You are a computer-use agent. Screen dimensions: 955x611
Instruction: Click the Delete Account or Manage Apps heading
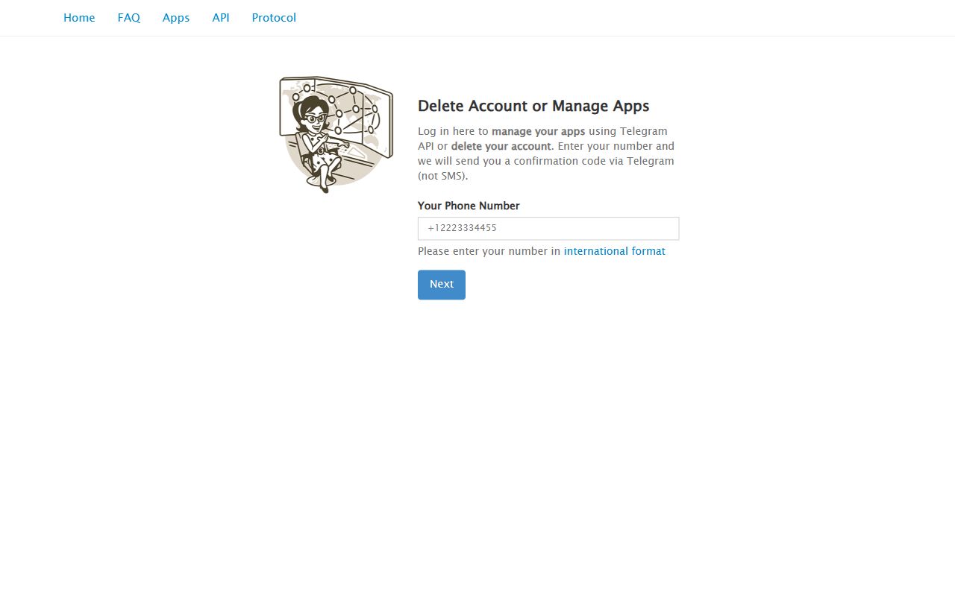coord(533,106)
